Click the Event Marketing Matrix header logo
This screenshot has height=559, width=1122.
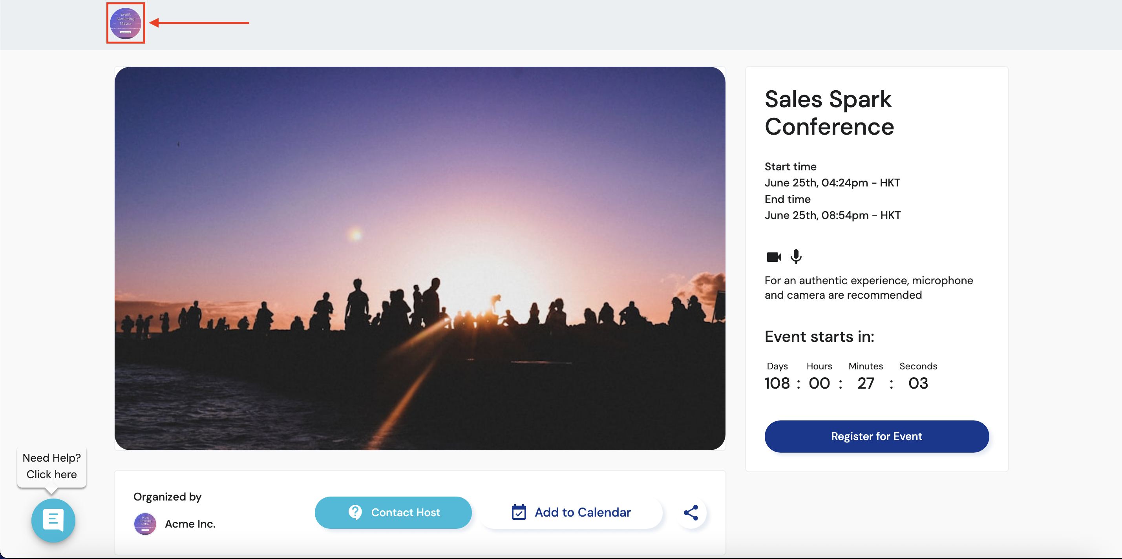click(x=126, y=23)
